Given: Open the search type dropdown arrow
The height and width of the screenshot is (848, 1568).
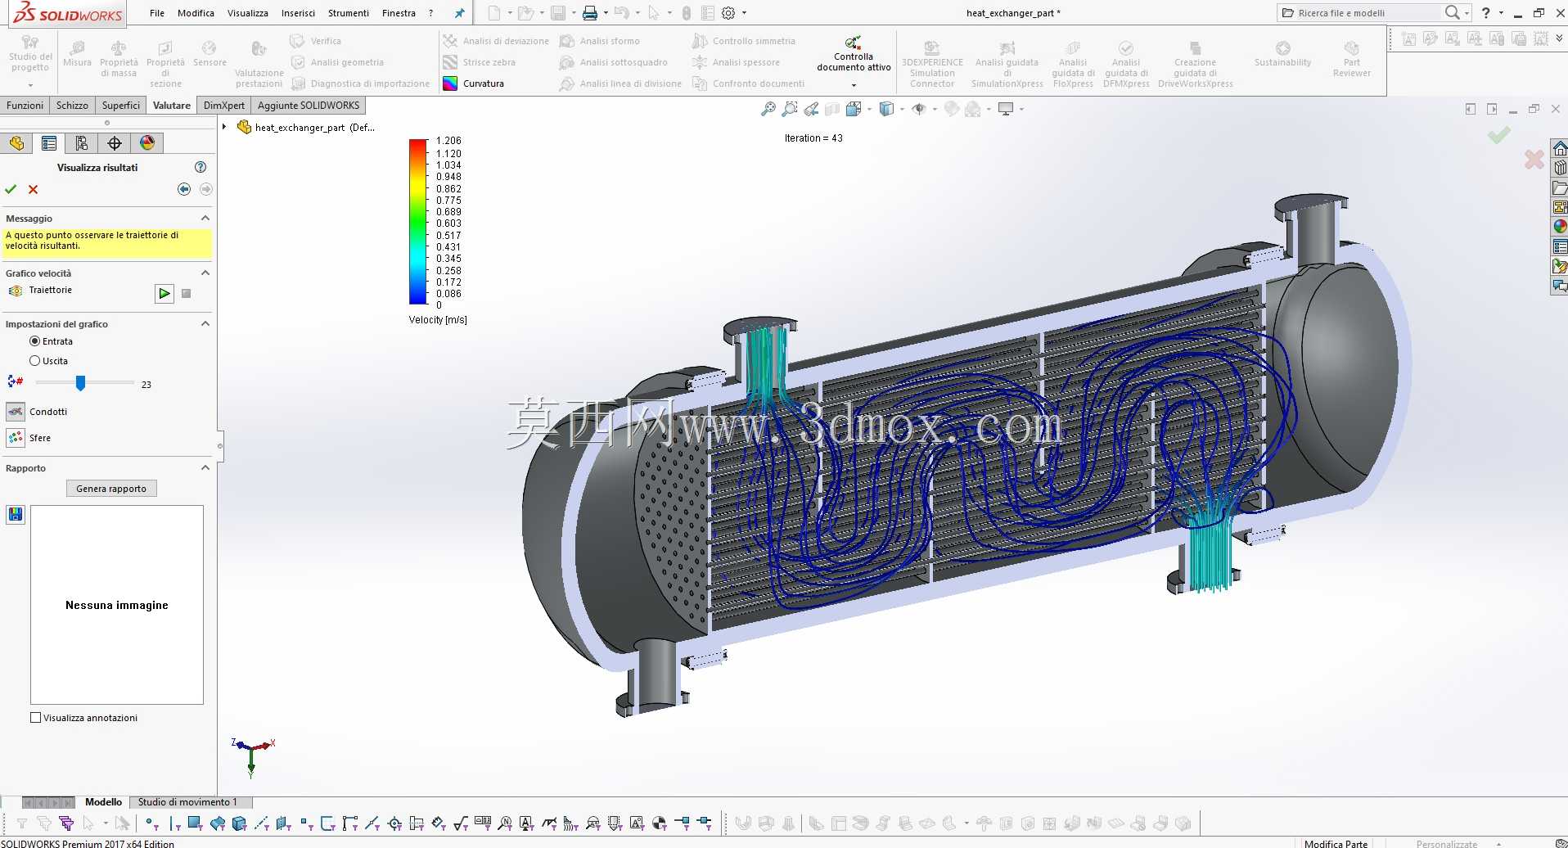Looking at the screenshot, I should pyautogui.click(x=1467, y=13).
